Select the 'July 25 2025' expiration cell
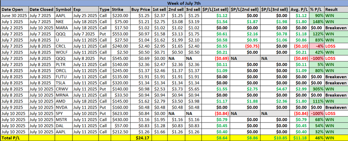The width and height of the screenshot is (348, 141). 86,16
